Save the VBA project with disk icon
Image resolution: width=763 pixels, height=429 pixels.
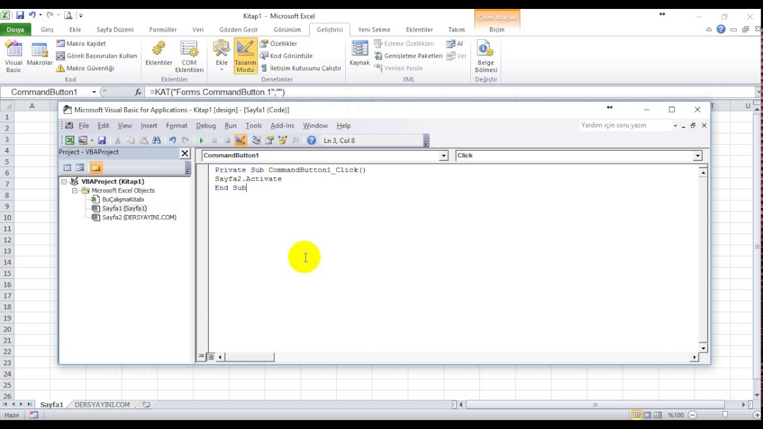pos(102,141)
